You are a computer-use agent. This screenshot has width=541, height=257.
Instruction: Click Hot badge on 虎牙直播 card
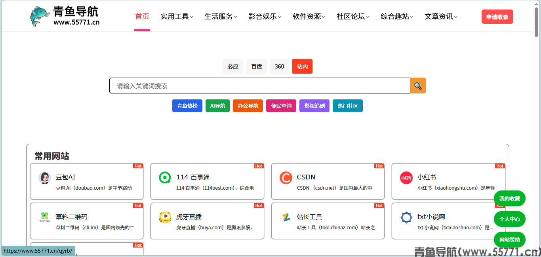pyautogui.click(x=259, y=206)
